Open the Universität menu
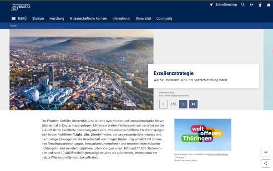Image resolution: width=273 pixels, height=171 pixels. (143, 18)
